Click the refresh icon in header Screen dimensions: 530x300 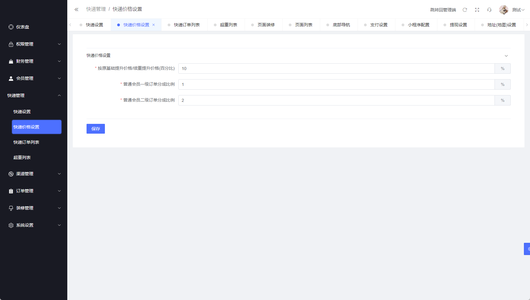465,10
